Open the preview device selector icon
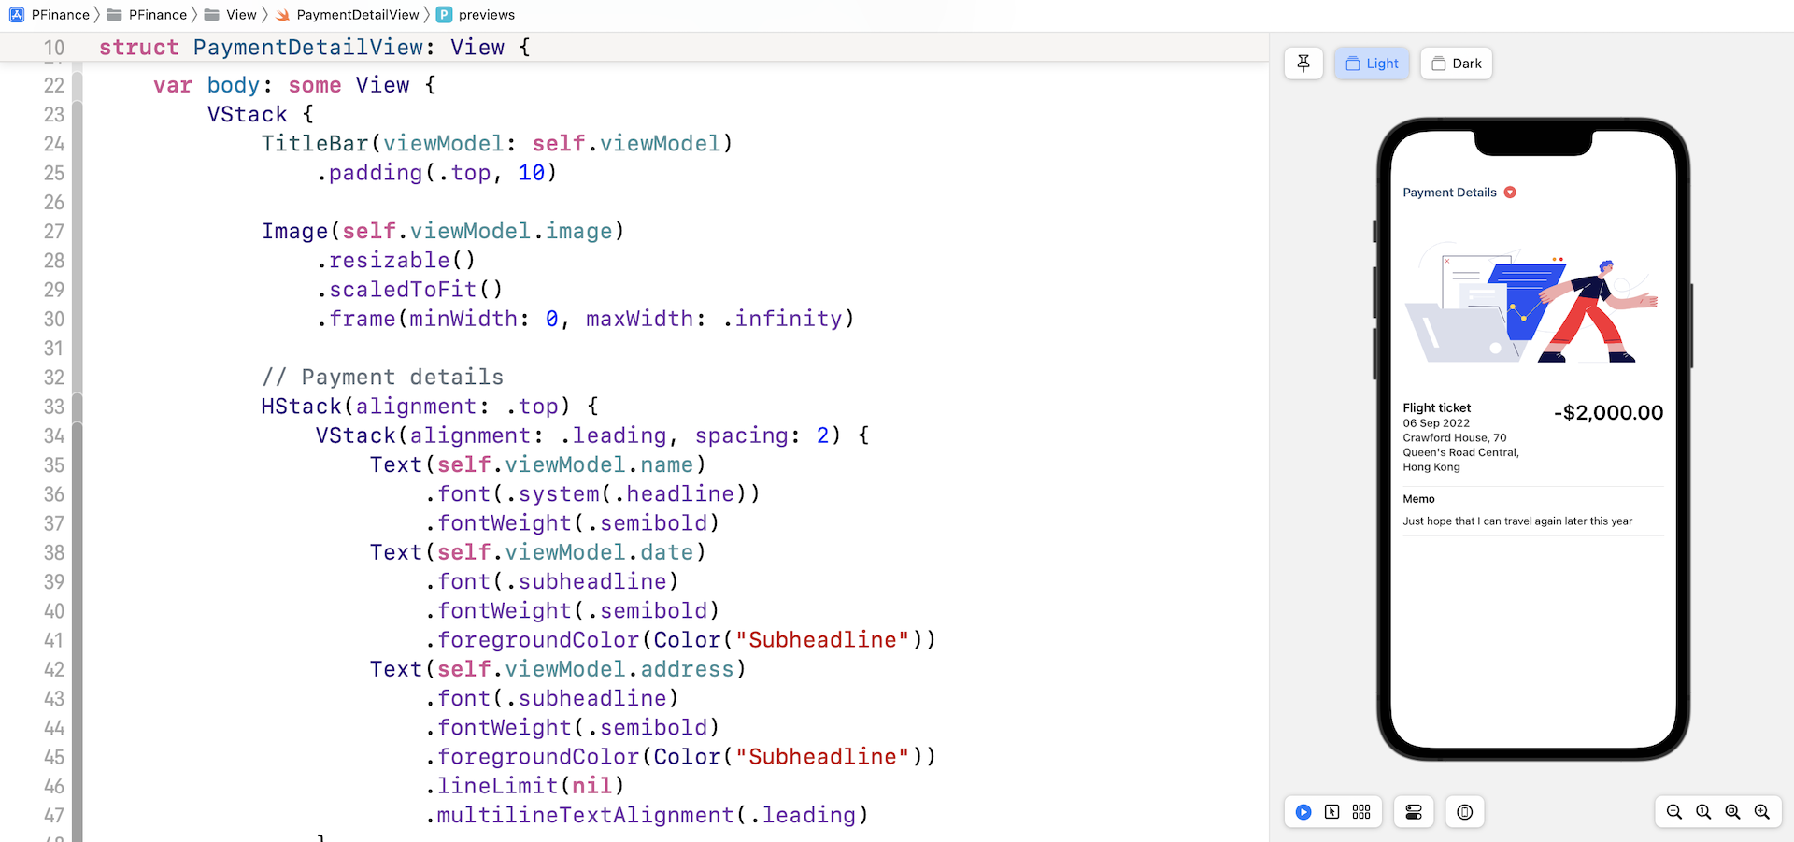 (x=1464, y=812)
